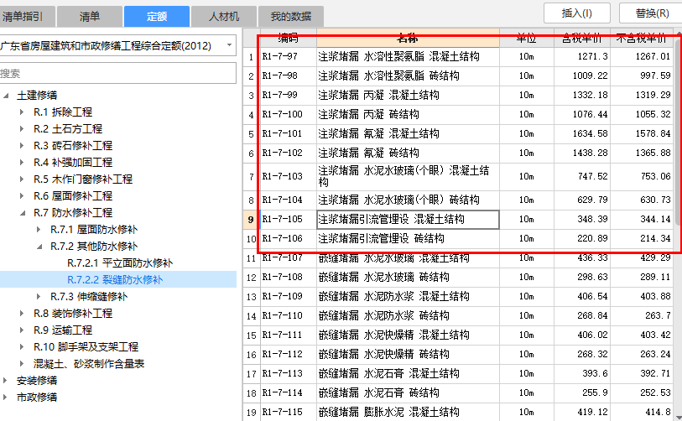Screen dimensions: 682x421
Task: Select 嵌缝堵漏 水泥防水浆 砖结构 cell
Action: (x=408, y=315)
